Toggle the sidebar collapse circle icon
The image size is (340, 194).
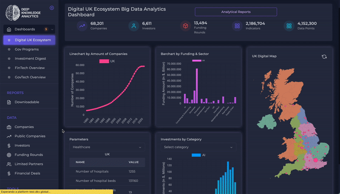51,8
